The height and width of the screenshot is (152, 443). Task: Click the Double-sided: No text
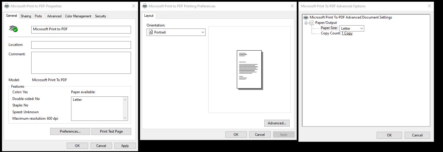click(26, 99)
